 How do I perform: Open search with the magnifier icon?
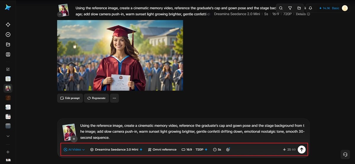tap(281, 8)
